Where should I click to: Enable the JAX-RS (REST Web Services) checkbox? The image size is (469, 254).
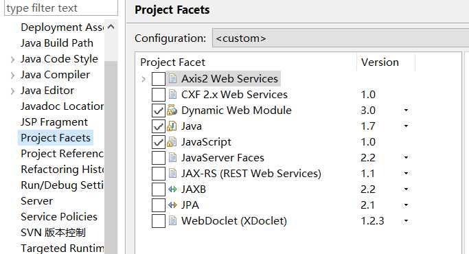(x=159, y=174)
